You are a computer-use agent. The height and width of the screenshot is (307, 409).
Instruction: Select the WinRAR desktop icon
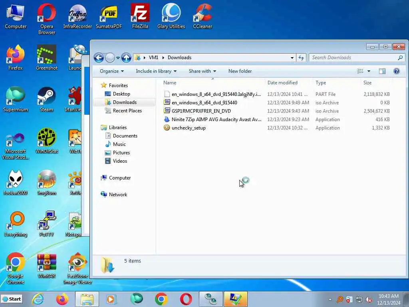coord(46,266)
